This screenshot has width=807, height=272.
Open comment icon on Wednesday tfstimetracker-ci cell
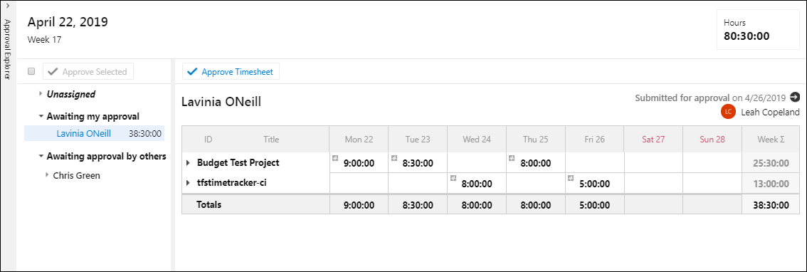453,178
